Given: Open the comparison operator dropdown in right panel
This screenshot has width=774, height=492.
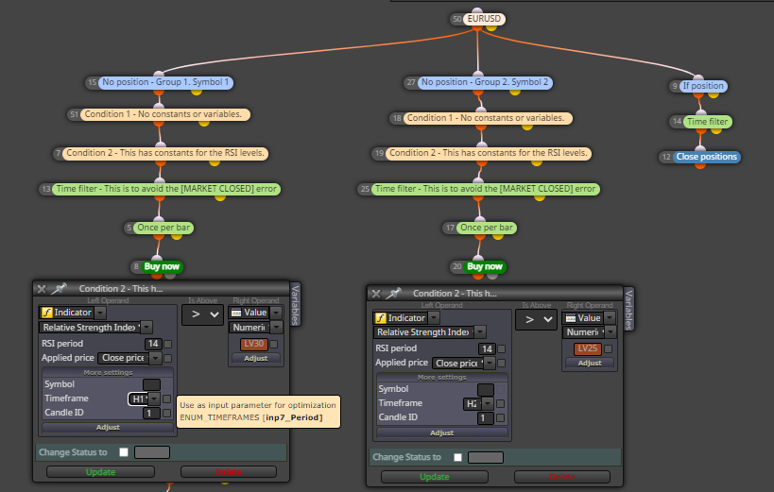Looking at the screenshot, I should tap(536, 319).
